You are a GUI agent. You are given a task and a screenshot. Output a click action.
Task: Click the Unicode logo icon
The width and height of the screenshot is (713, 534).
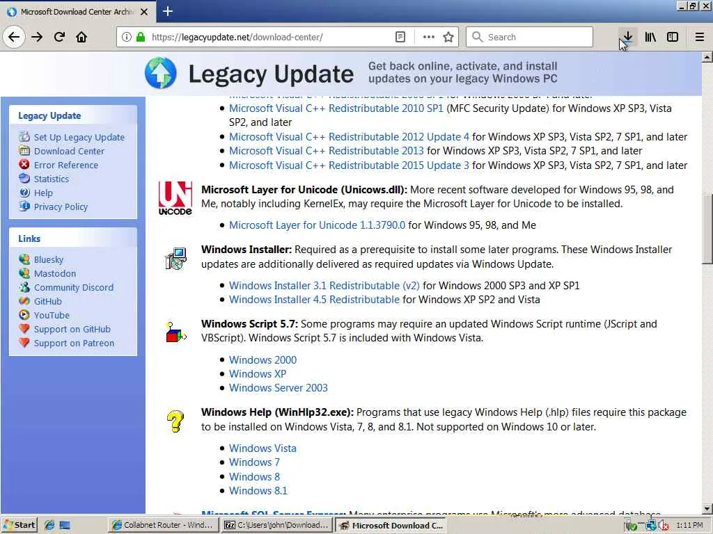pos(175,198)
